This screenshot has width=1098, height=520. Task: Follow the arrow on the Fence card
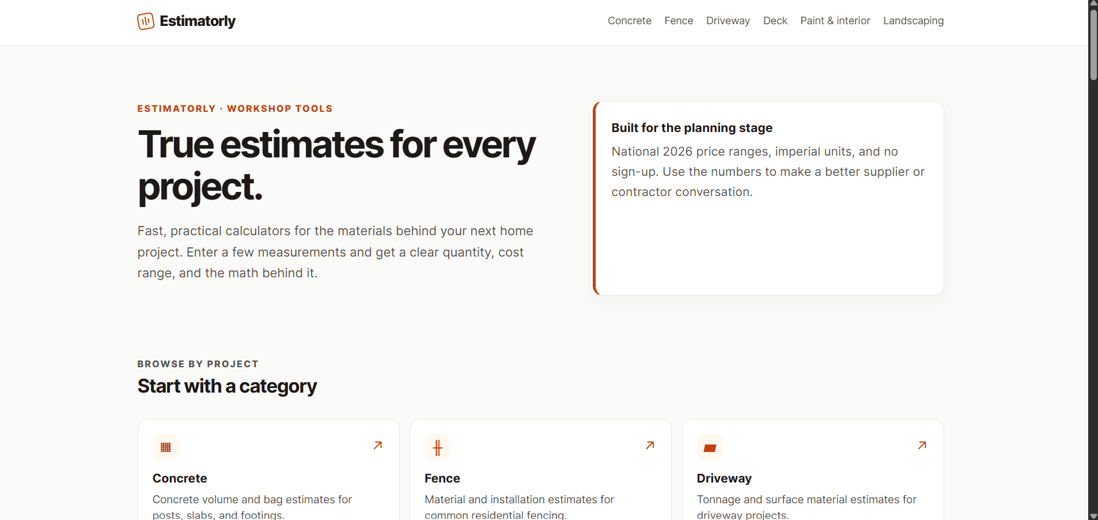[x=650, y=445]
